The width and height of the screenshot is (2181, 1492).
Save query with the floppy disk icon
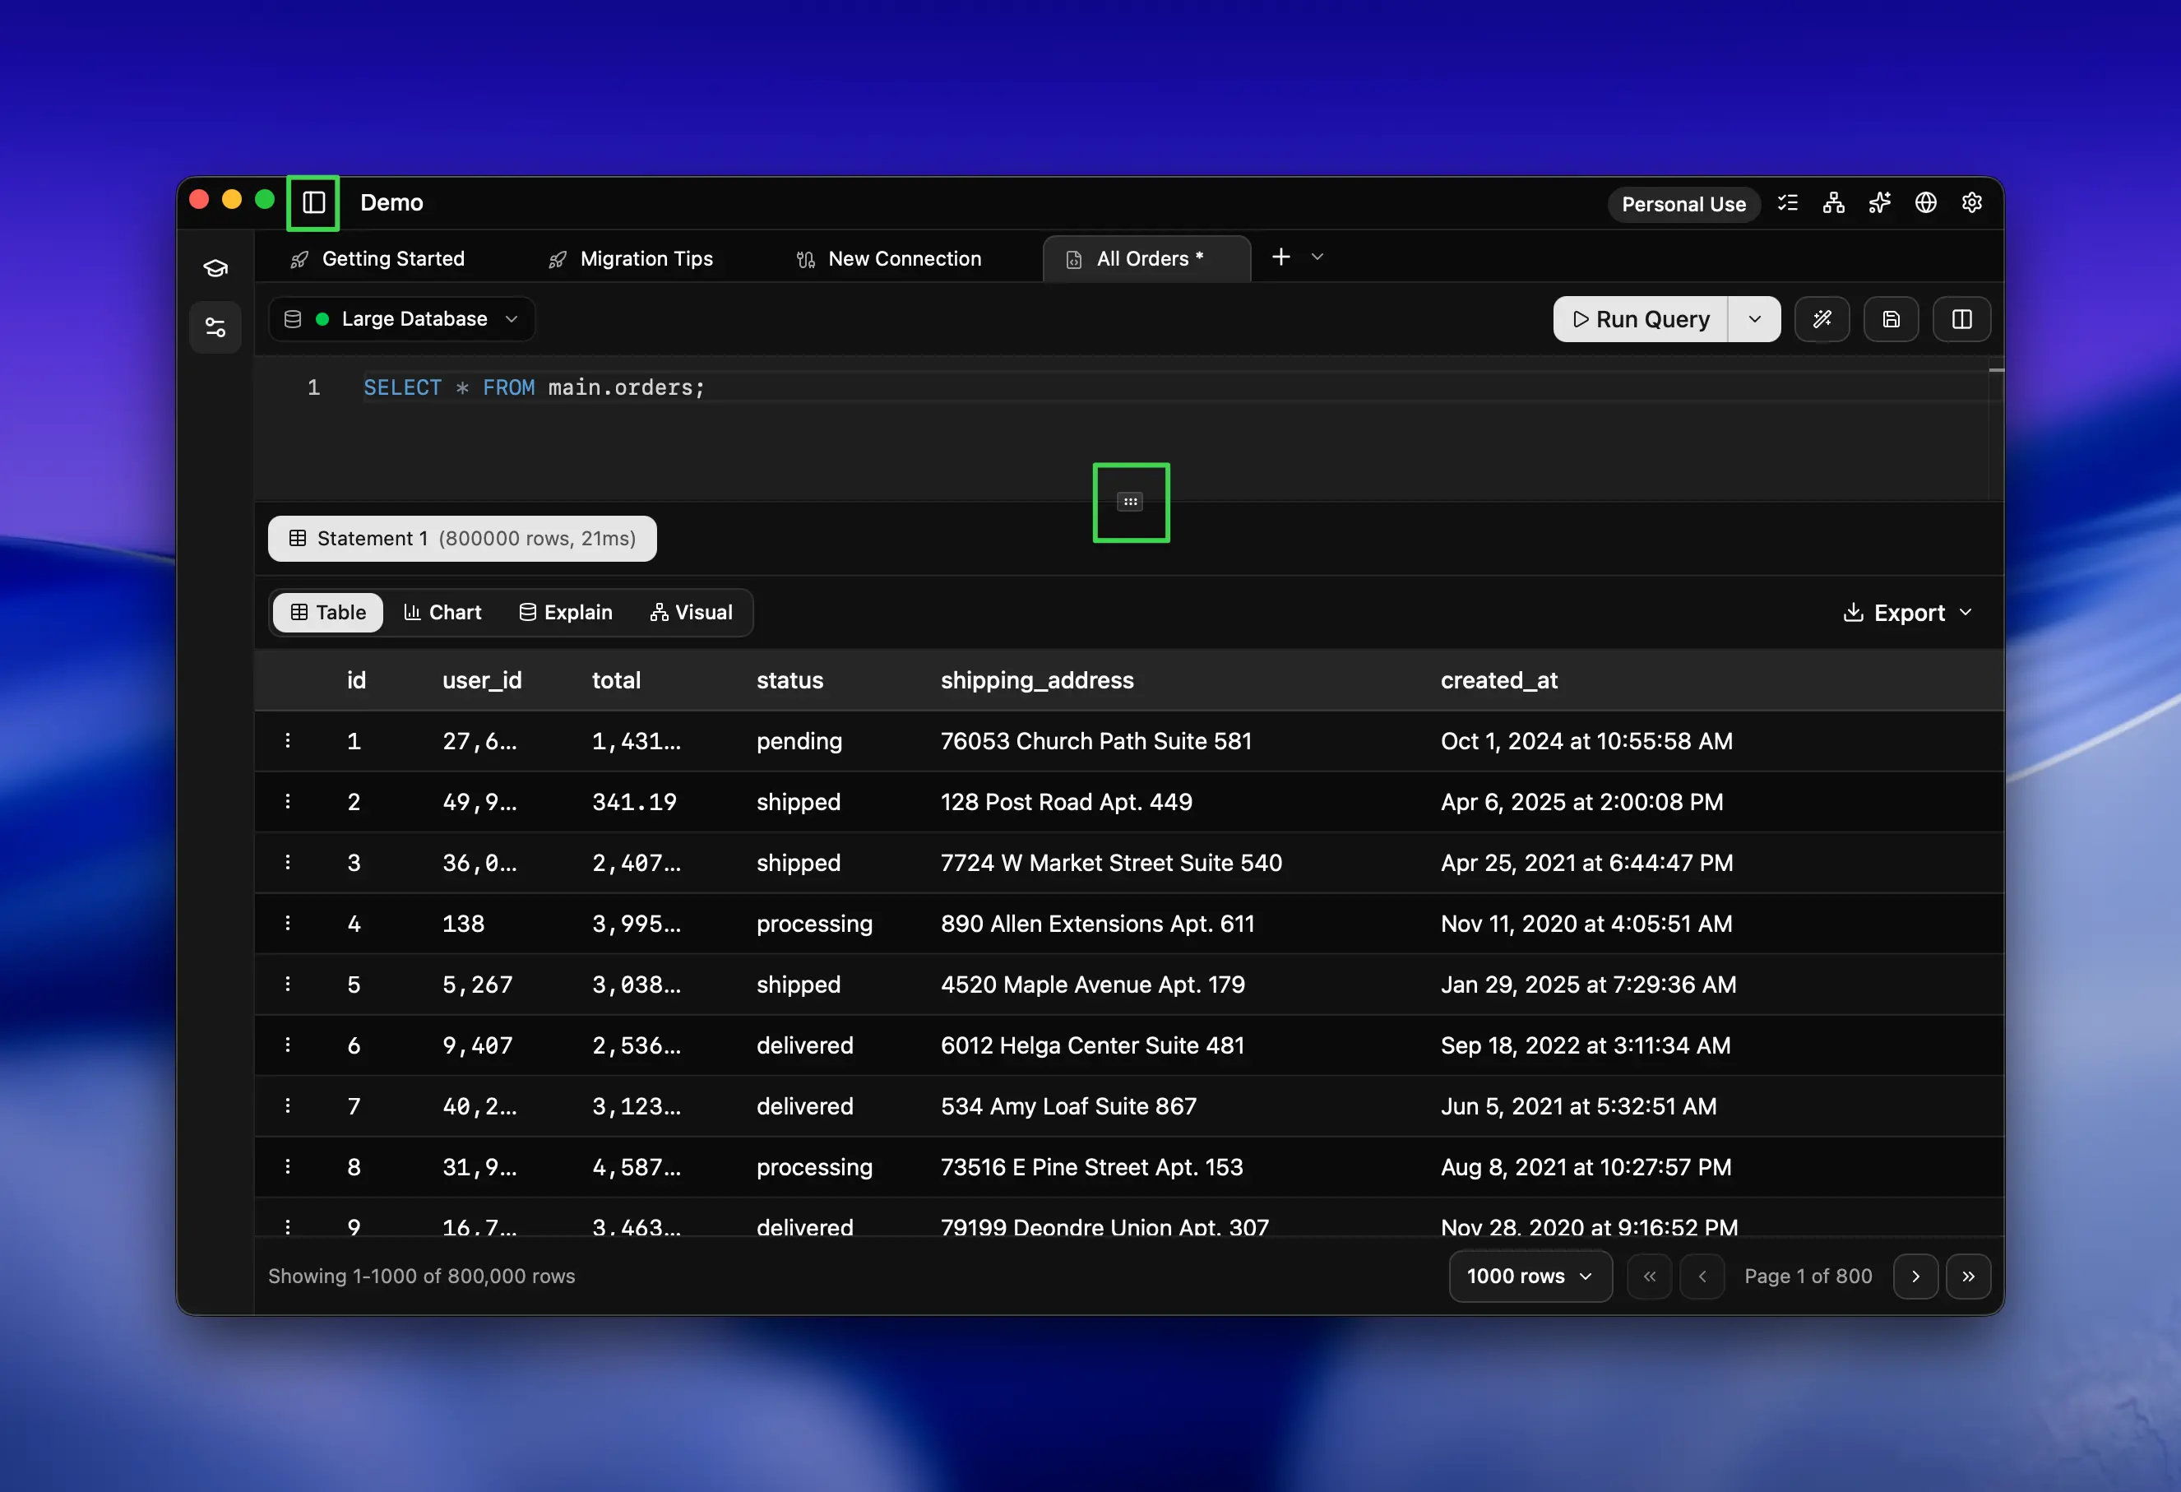pyautogui.click(x=1891, y=319)
